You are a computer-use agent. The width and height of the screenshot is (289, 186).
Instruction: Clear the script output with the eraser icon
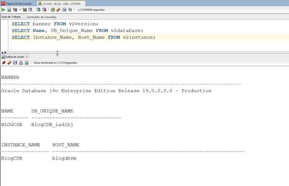pyautogui.click(x=9, y=63)
